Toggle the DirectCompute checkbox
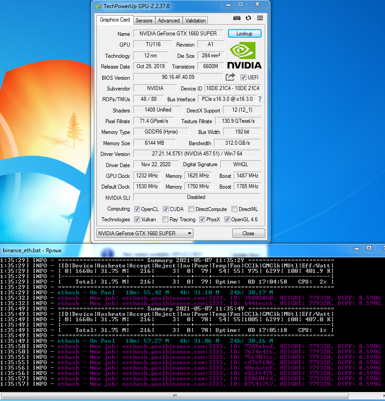Screen dimensions: 385x401 coord(192,209)
